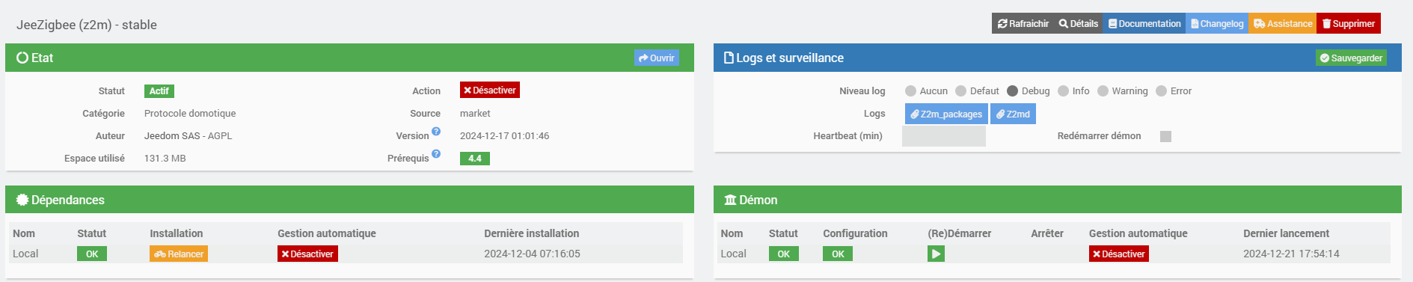
Task: Open the Z2md log
Action: click(1013, 114)
